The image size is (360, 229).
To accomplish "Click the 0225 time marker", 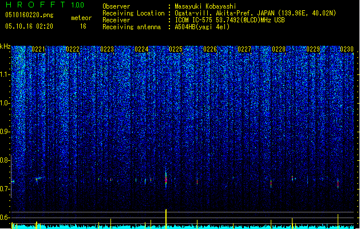I will click(x=176, y=49).
